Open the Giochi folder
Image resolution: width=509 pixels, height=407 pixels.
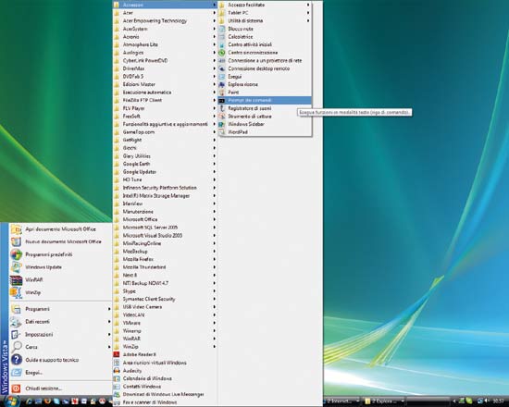tap(165, 148)
